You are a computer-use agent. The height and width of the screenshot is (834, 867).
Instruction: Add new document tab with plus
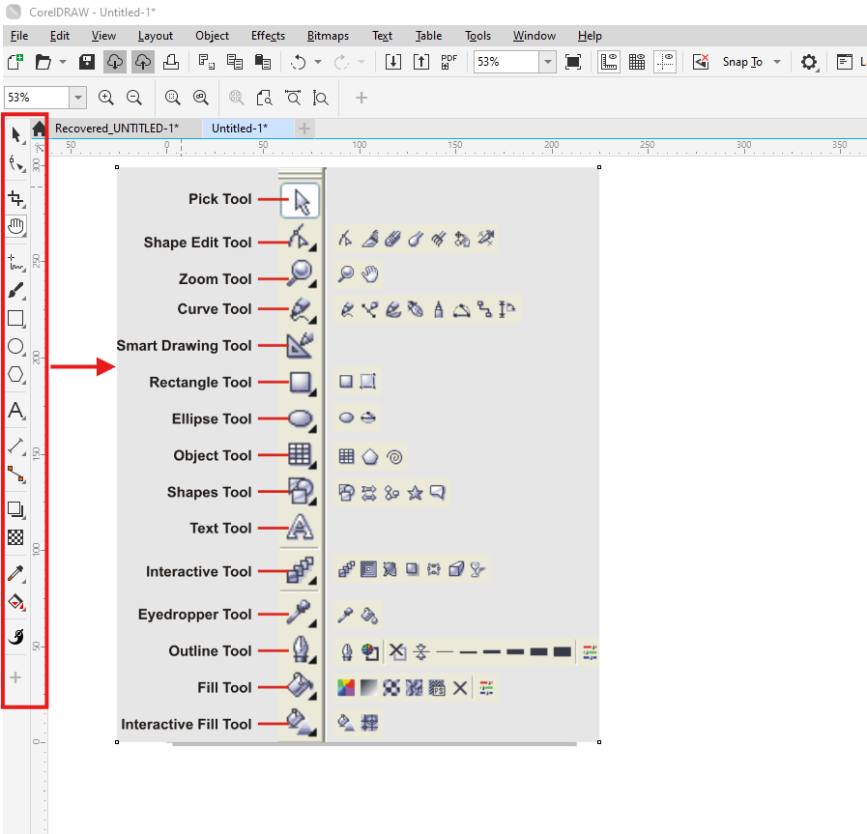pyautogui.click(x=303, y=129)
